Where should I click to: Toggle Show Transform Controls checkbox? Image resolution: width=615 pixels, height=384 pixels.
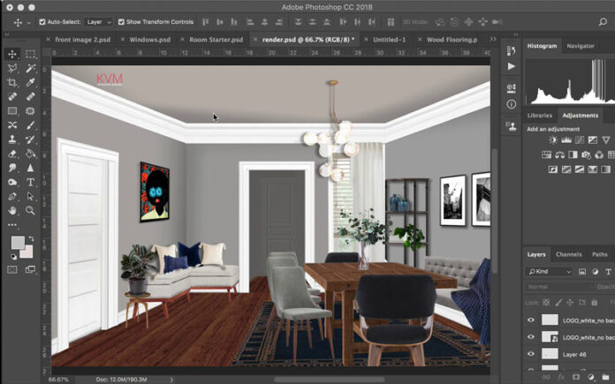[121, 22]
